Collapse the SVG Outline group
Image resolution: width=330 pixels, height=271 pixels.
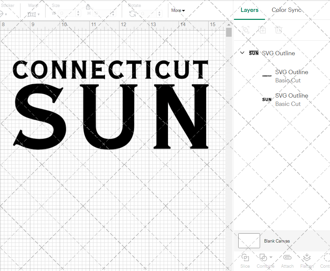[x=242, y=53]
